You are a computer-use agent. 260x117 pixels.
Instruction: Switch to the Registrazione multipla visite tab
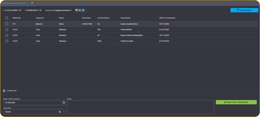pos(15,3)
